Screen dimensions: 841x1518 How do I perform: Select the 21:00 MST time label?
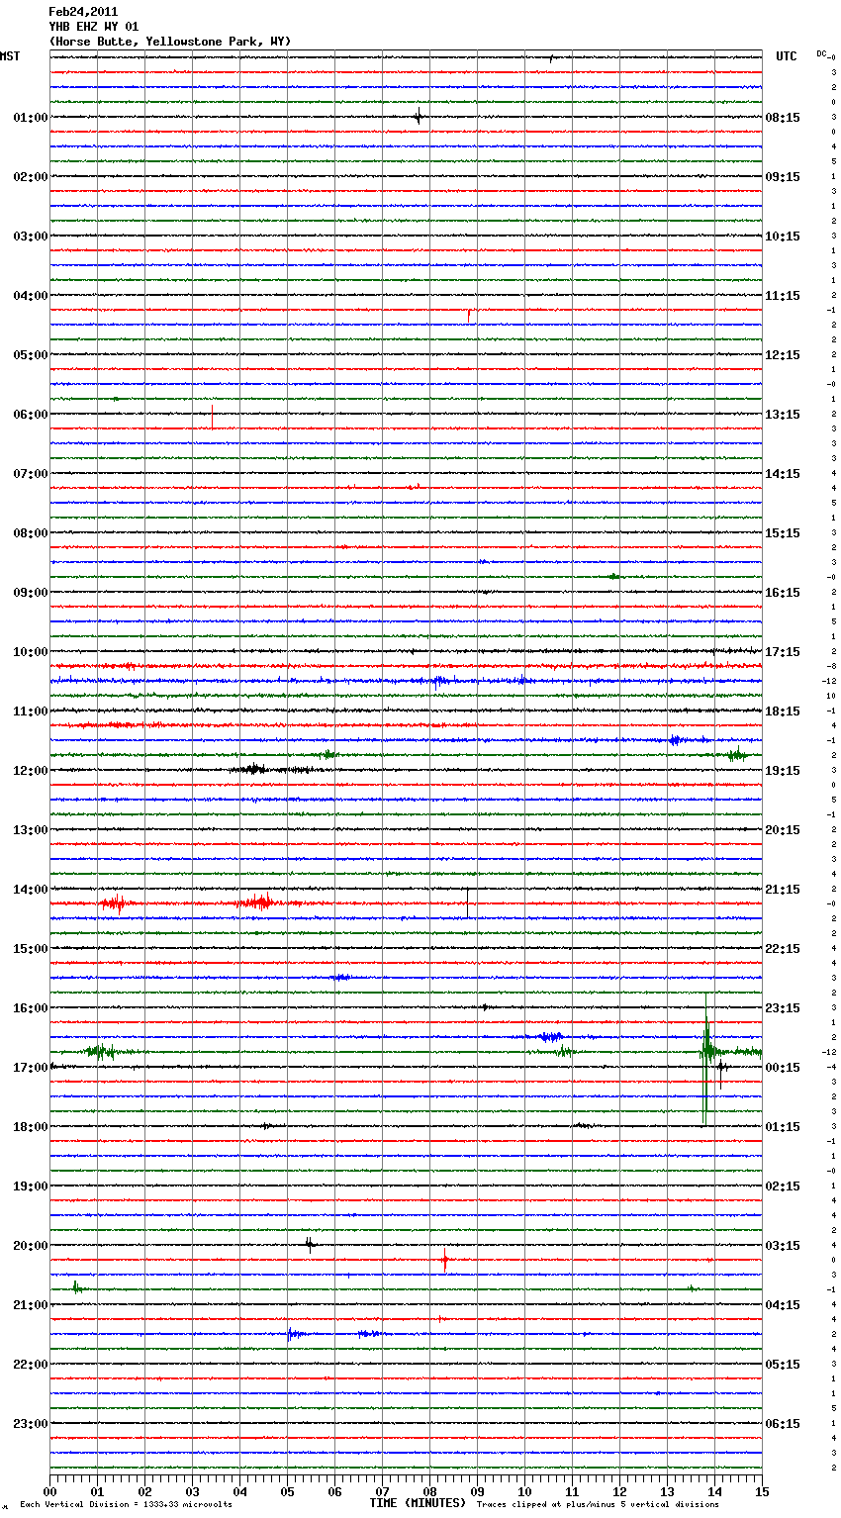click(x=31, y=1305)
